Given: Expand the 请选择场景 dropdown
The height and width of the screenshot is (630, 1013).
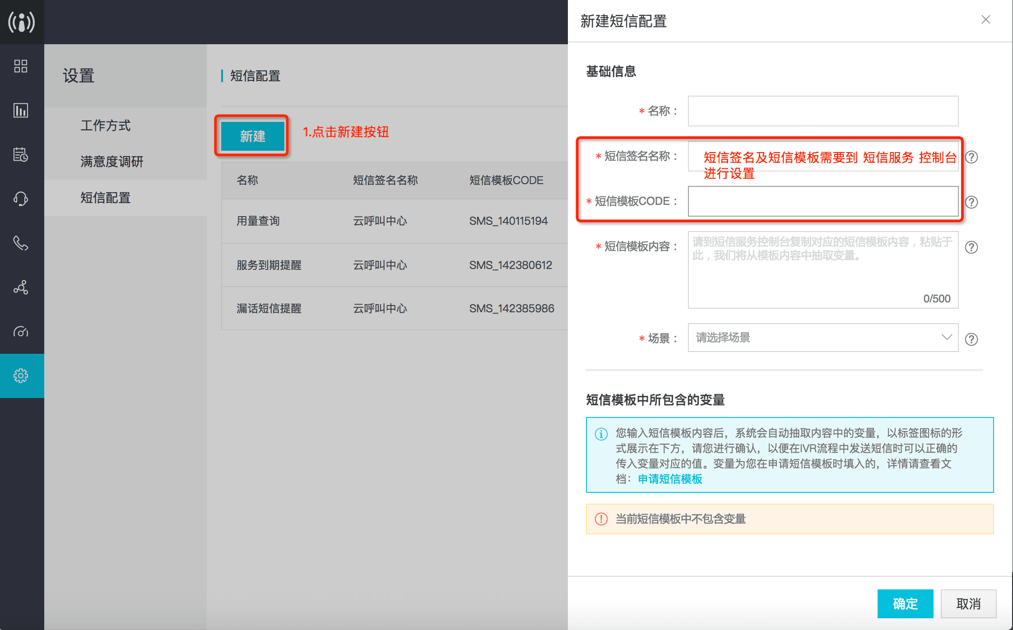Looking at the screenshot, I should [822, 338].
